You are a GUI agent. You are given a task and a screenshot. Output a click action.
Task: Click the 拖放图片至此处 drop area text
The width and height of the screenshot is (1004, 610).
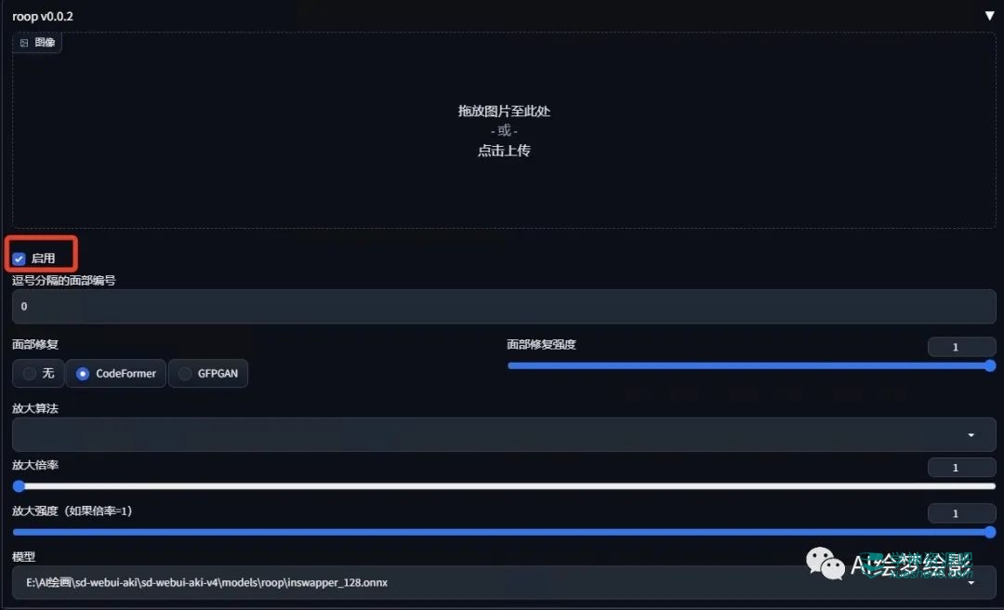click(504, 111)
